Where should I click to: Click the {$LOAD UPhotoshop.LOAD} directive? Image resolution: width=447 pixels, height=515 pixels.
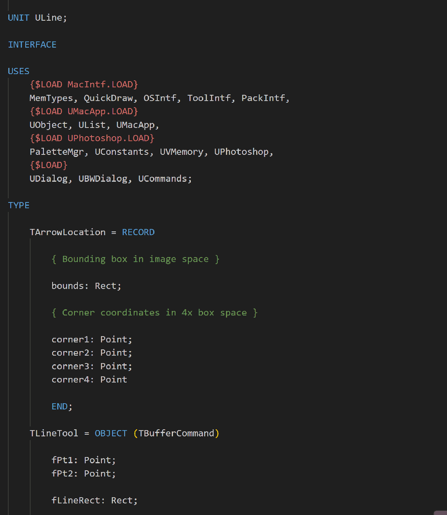coord(92,138)
